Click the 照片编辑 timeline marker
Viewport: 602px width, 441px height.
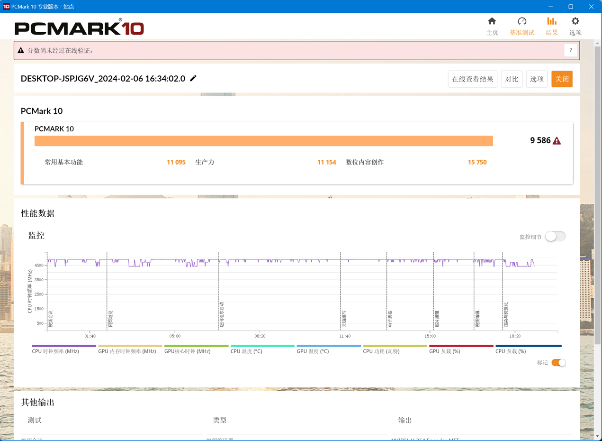click(x=437, y=319)
